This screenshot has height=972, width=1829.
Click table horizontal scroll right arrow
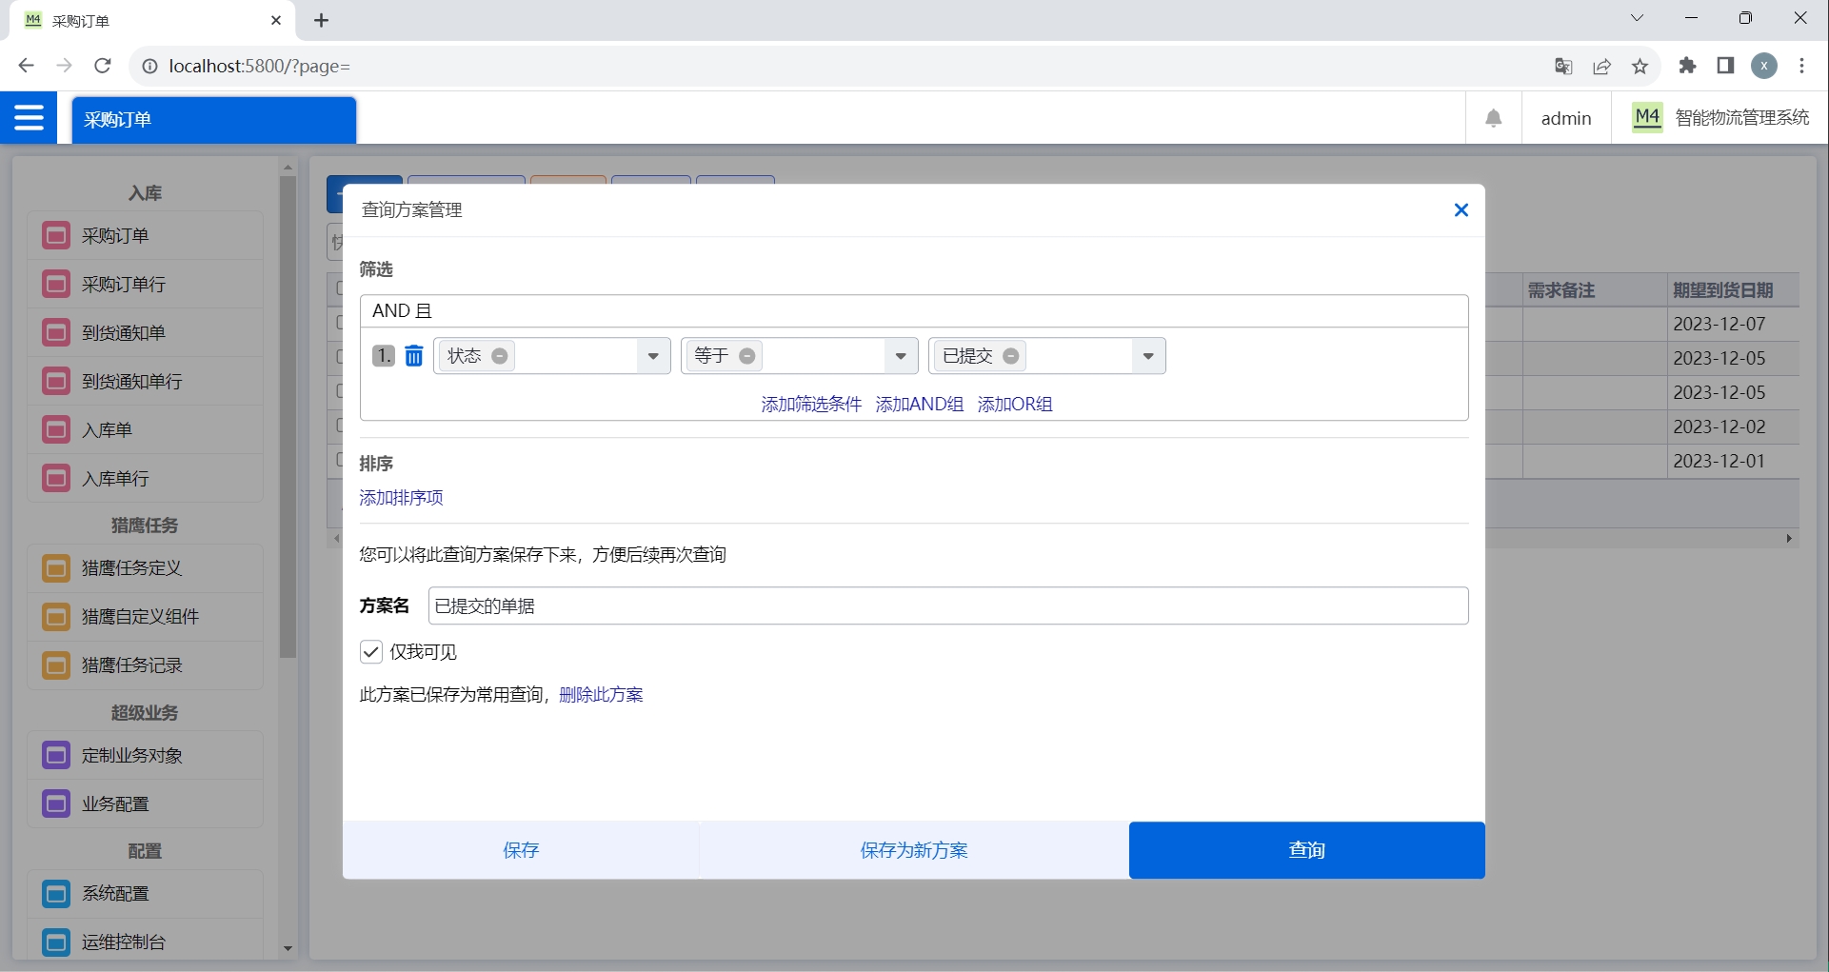tap(1789, 539)
